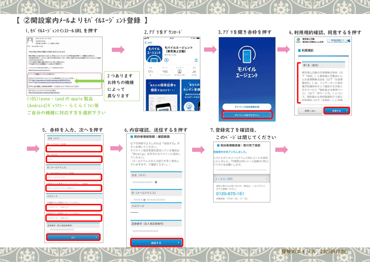Click the セイ name input field
Image resolution: width=370 pixels, height=262 pixels.
(74, 148)
